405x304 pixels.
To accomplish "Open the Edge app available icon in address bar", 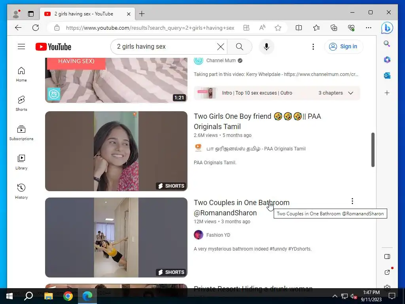I will (x=246, y=28).
